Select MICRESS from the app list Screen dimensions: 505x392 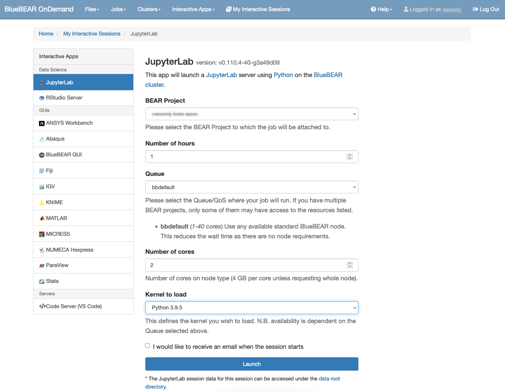tap(84, 234)
